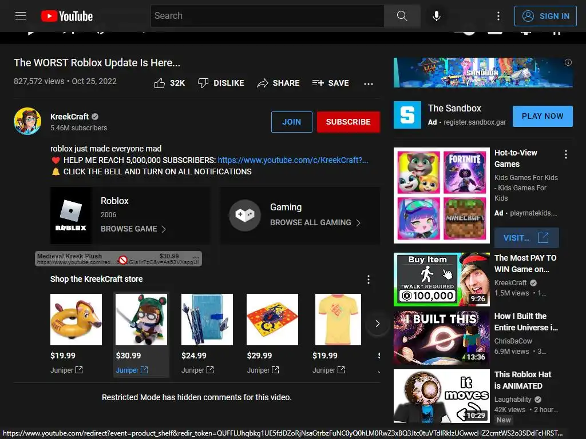
Task: Open the hamburger guide menu
Action: click(x=21, y=15)
